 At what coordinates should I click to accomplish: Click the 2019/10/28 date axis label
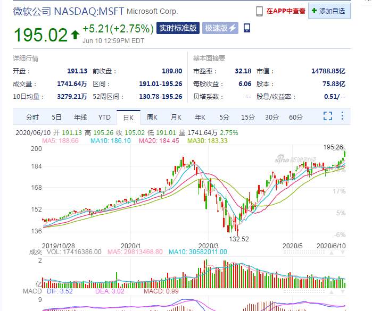[59, 246]
